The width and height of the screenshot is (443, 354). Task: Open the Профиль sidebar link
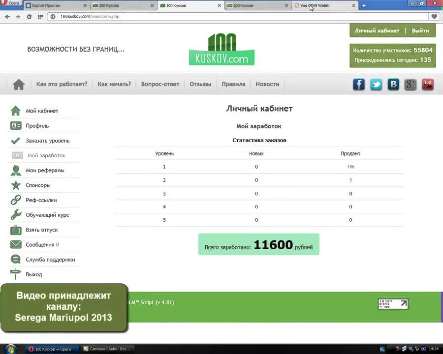coord(37,126)
